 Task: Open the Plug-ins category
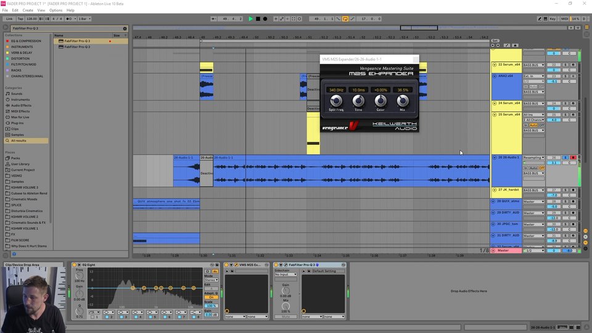coord(17,123)
